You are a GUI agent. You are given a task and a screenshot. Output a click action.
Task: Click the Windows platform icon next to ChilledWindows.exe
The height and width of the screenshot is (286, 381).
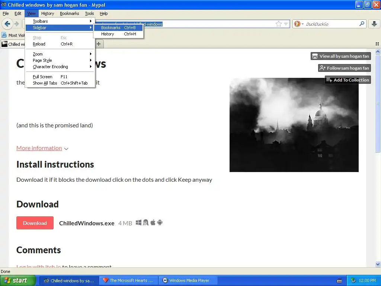[x=138, y=223]
